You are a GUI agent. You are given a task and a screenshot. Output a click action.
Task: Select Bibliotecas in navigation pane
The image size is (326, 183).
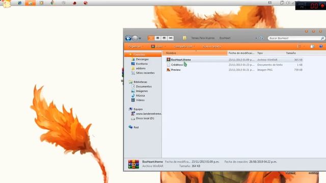click(141, 82)
